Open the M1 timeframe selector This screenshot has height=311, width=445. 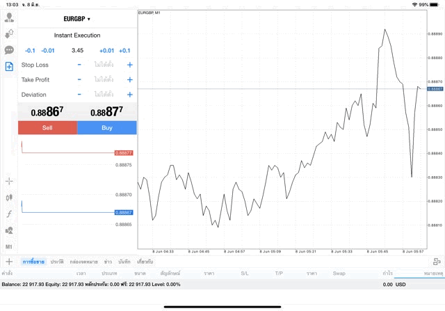coord(9,246)
